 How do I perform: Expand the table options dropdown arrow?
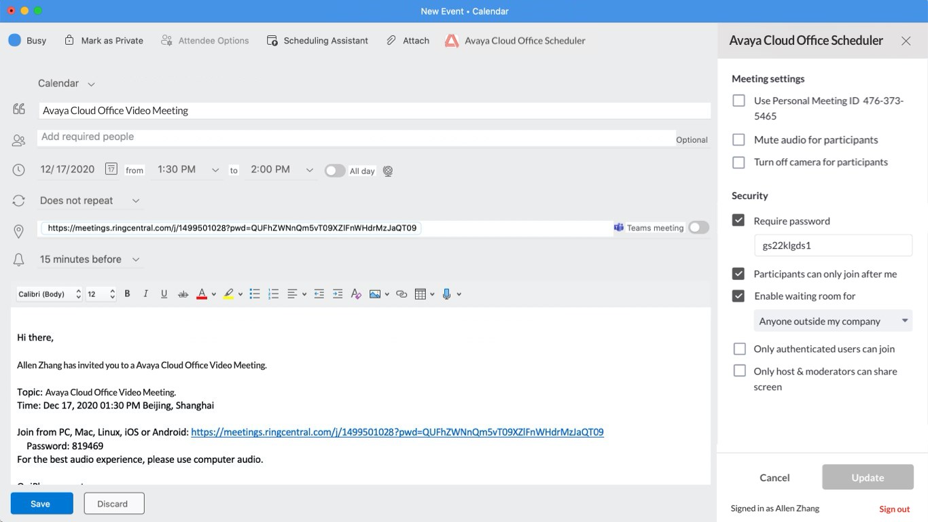(x=432, y=294)
